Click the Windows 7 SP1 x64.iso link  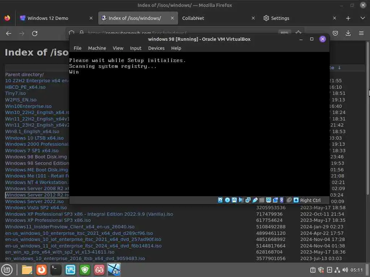click(32, 150)
